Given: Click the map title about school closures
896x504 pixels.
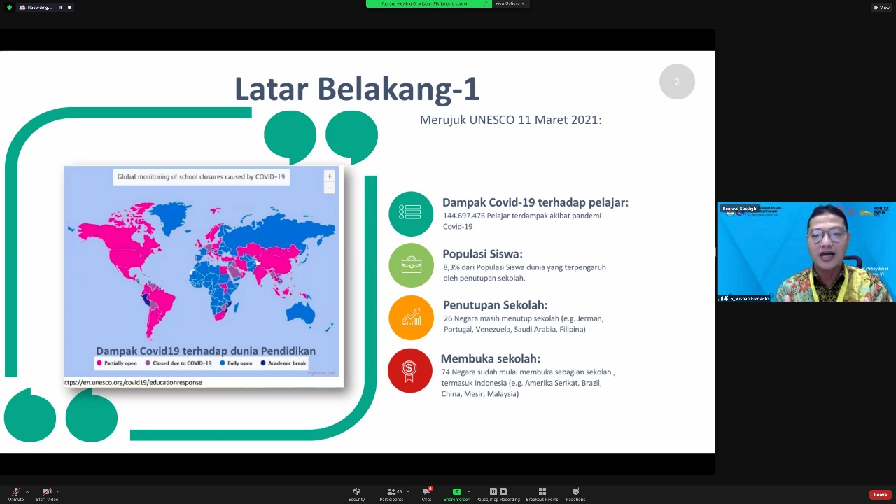Looking at the screenshot, I should 201,177.
